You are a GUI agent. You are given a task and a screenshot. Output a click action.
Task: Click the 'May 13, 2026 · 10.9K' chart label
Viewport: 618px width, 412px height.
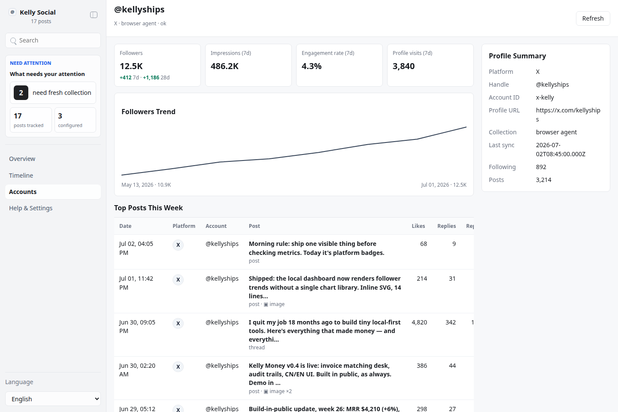(x=146, y=185)
